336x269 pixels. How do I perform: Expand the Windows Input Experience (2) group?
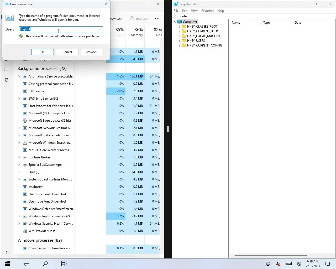[x=19, y=216]
